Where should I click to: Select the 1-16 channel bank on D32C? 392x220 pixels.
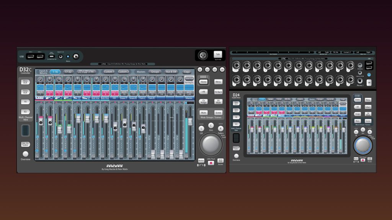(55, 72)
